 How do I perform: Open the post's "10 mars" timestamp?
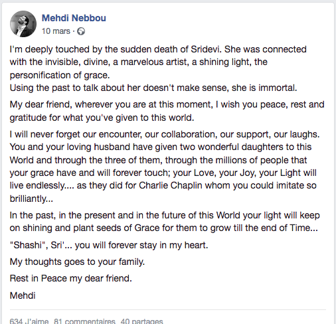click(56, 31)
